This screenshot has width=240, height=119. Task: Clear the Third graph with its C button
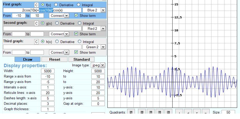point(37,42)
